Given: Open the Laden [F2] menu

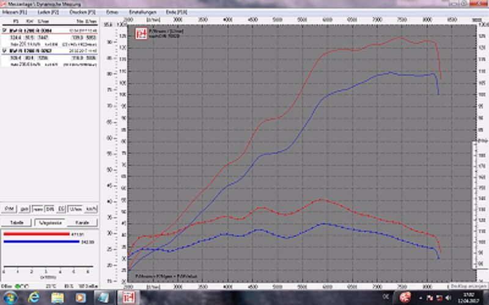Looking at the screenshot, I should coord(48,12).
